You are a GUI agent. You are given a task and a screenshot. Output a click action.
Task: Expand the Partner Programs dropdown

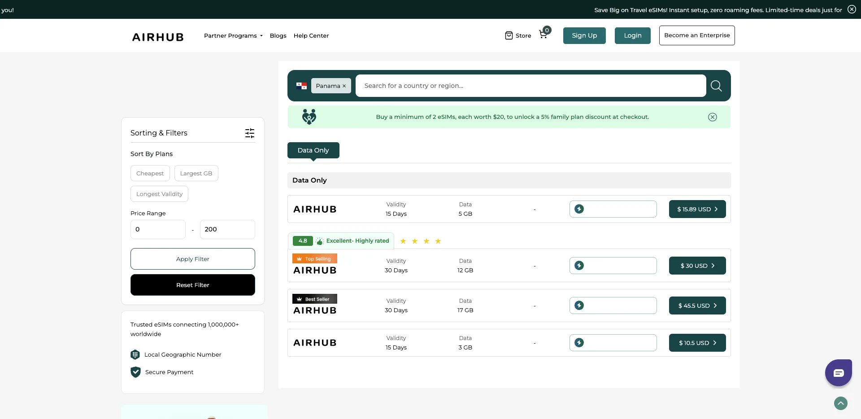pyautogui.click(x=233, y=35)
